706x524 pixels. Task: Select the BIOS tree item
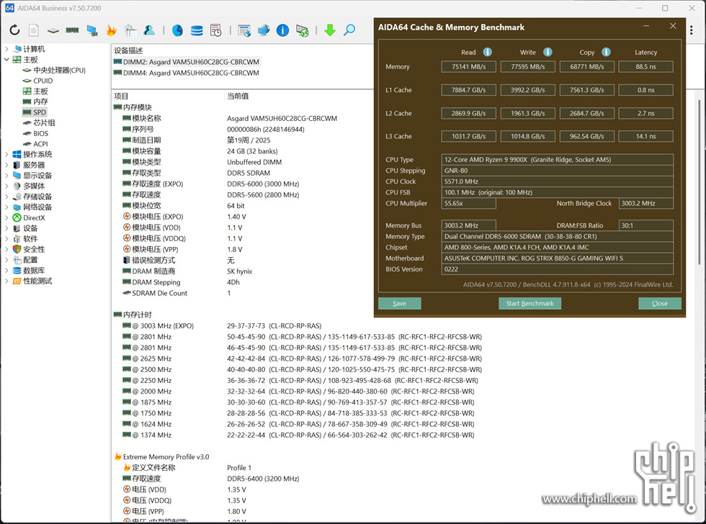click(x=40, y=134)
